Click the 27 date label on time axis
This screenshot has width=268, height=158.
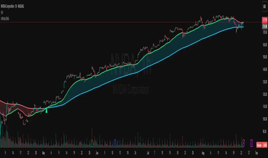(x=249, y=153)
